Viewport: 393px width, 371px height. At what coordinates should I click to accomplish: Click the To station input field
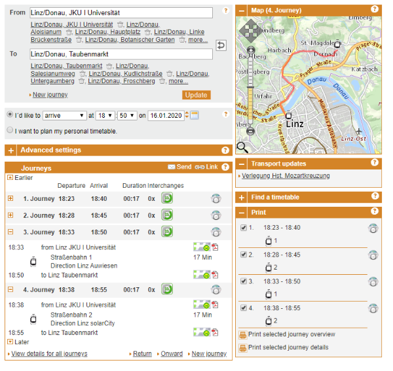(121, 54)
